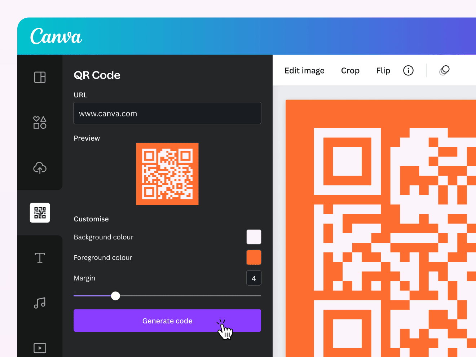Click the QR code preview thumbnail
The width and height of the screenshot is (476, 357).
tap(167, 174)
